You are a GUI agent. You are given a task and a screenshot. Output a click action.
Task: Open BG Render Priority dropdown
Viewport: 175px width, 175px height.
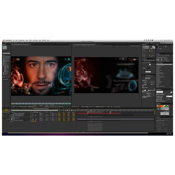pos(169,96)
